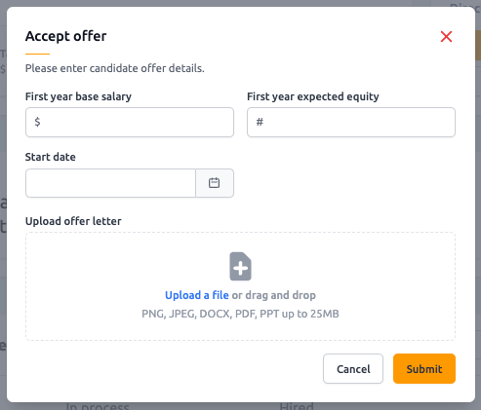Screen dimensions: 481x410
Task: Click the add-file document icon
Action: [x=240, y=266]
